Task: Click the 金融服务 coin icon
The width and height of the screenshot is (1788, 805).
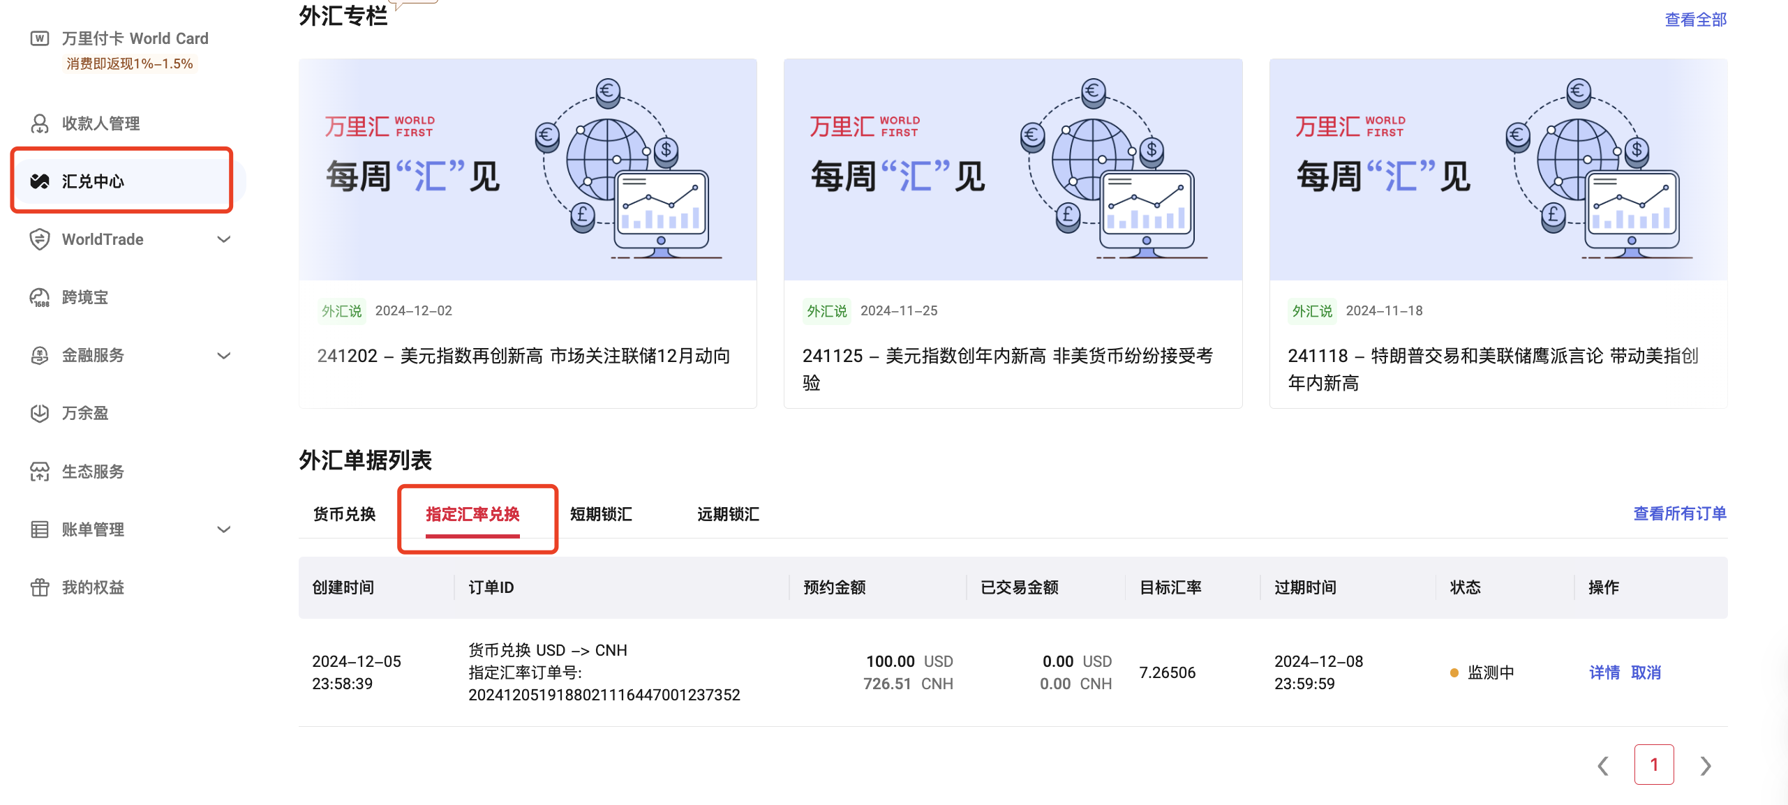Action: pyautogui.click(x=40, y=355)
